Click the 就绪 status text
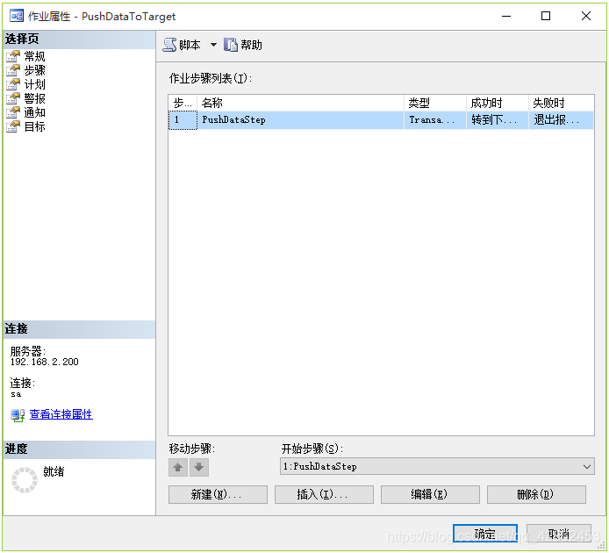This screenshot has height=553, width=609. (x=54, y=471)
